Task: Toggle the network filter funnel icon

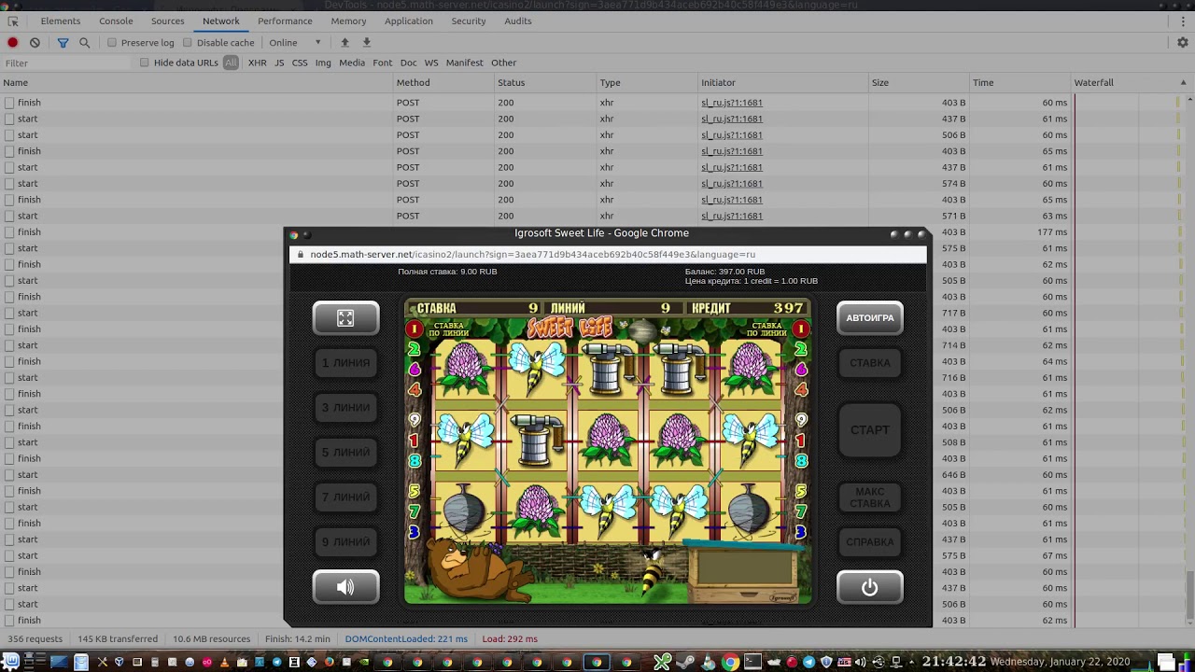Action: [63, 43]
